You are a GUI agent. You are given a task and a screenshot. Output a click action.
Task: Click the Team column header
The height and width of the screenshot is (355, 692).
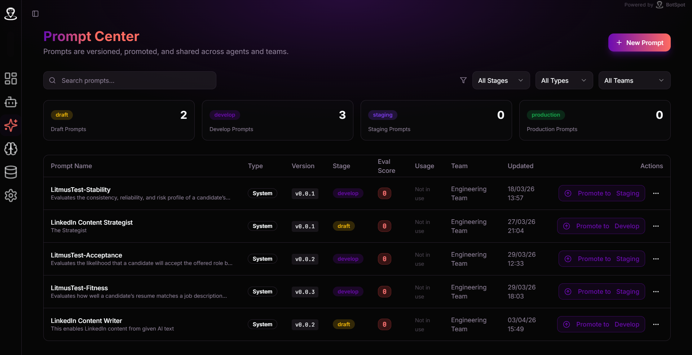[x=459, y=166]
